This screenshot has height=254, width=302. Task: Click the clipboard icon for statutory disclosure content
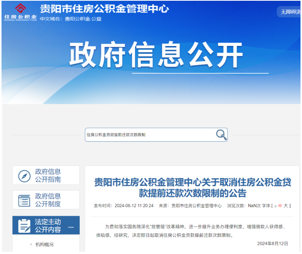(x=24, y=226)
